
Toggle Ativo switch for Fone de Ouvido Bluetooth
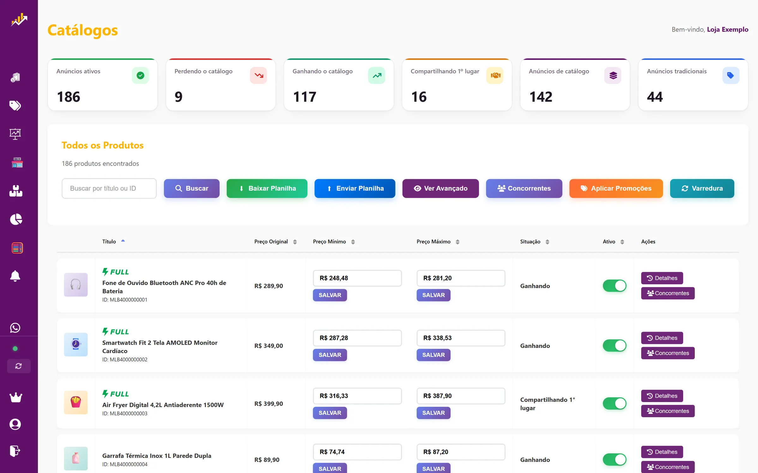[x=614, y=286]
